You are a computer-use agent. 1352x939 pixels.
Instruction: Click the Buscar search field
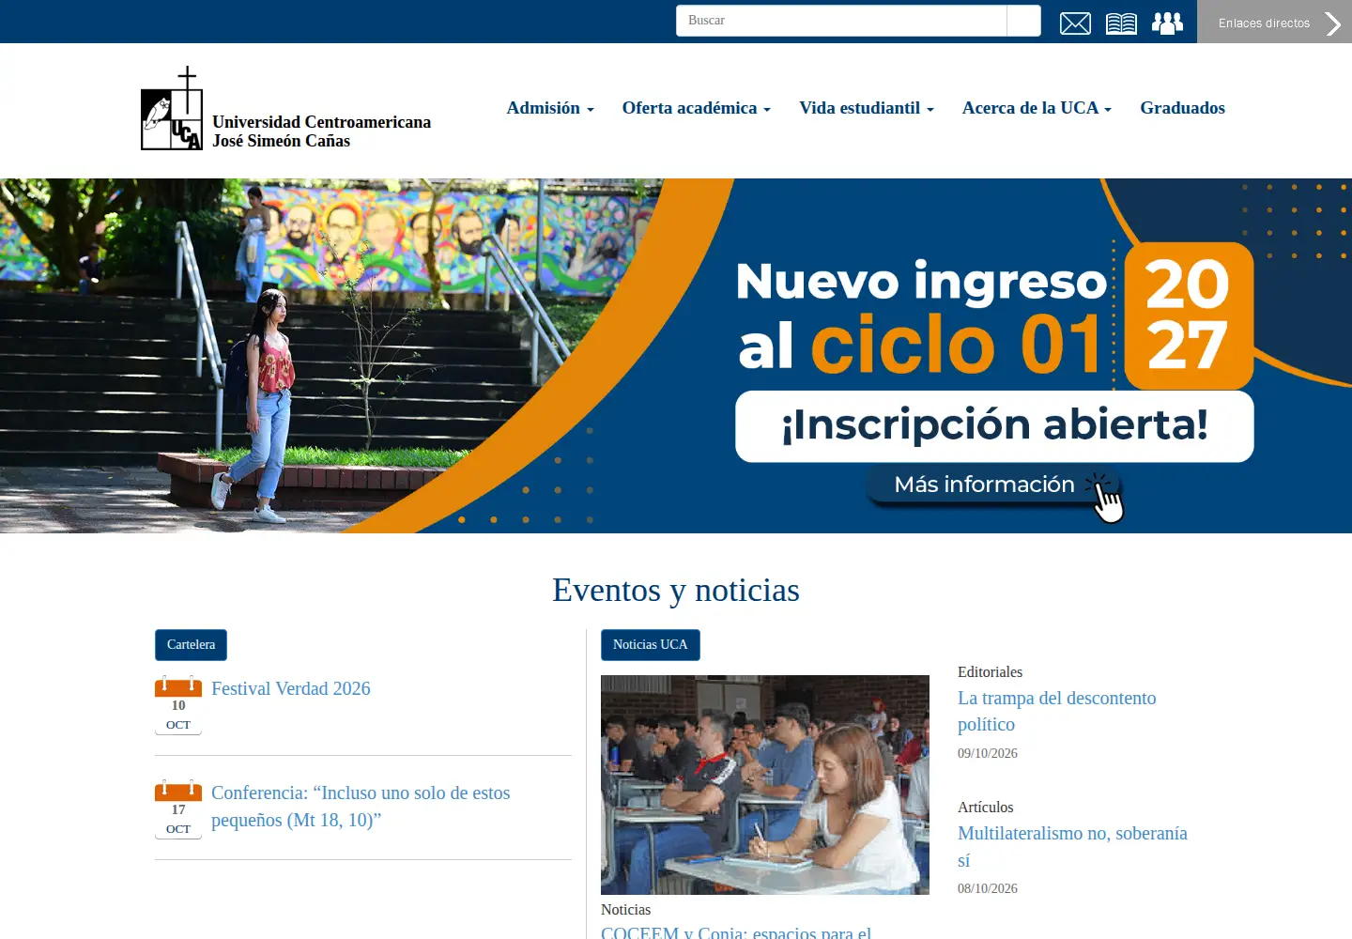841,21
